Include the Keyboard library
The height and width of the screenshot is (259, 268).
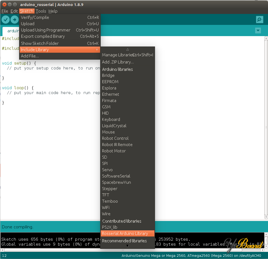point(127,120)
